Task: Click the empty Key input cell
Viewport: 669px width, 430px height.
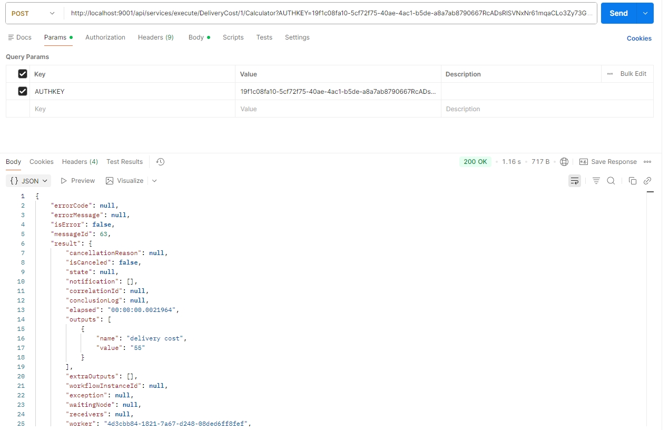Action: (x=132, y=109)
